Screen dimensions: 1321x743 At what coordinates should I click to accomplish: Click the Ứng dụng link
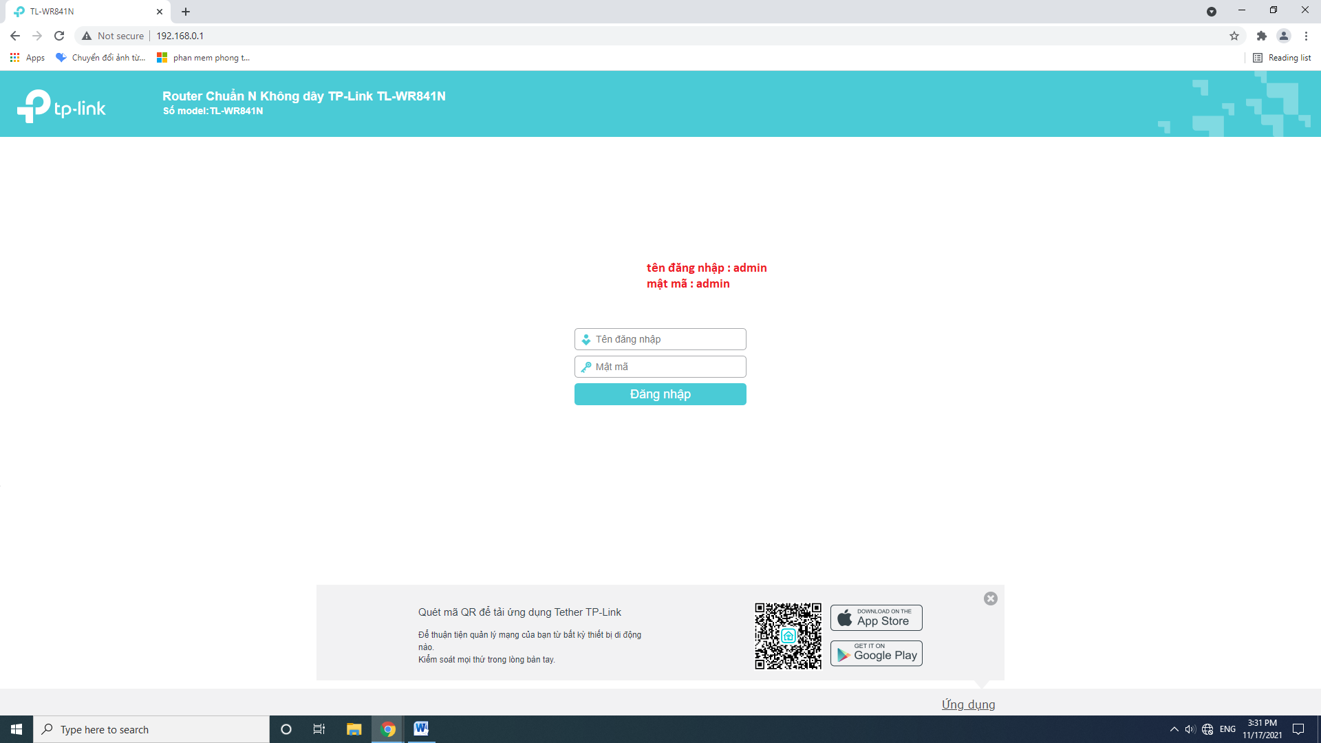(x=968, y=704)
